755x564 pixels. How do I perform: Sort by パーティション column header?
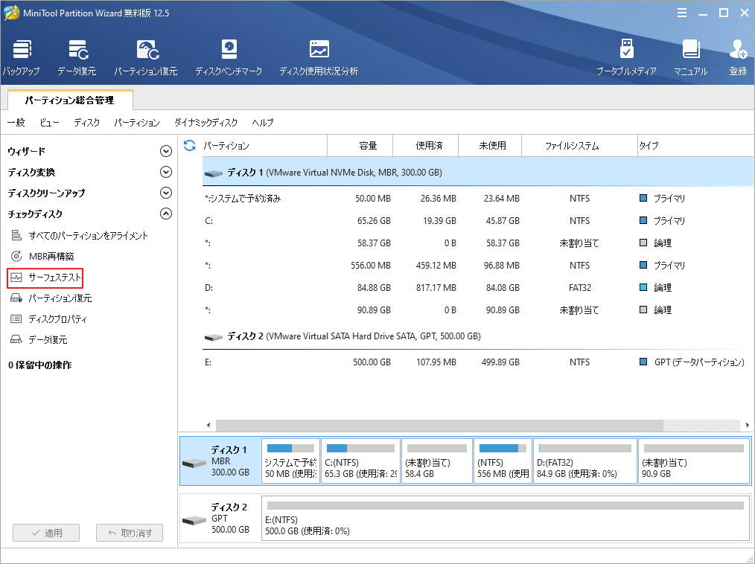pos(264,145)
